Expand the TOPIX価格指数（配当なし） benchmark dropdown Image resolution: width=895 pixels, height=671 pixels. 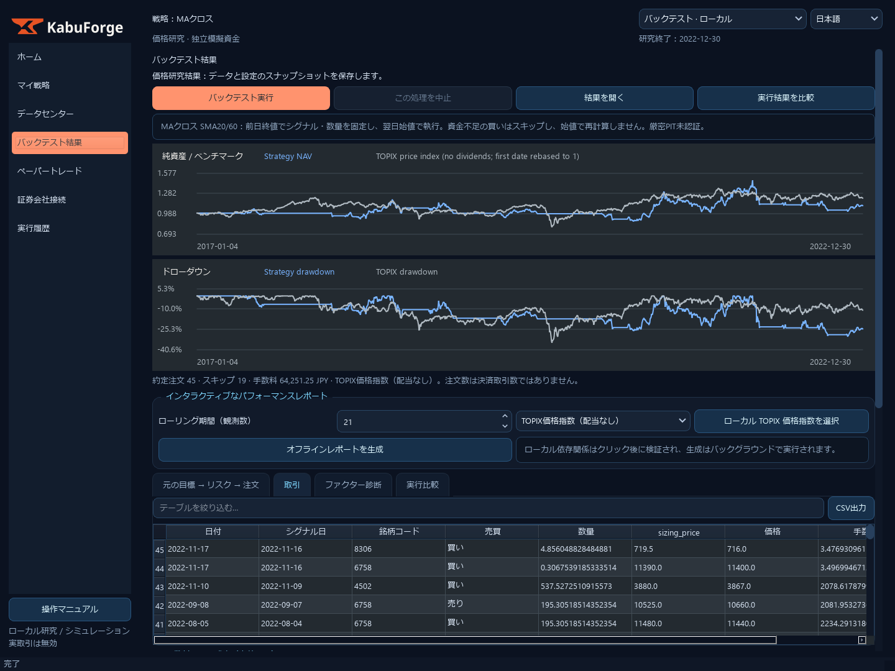[603, 421]
